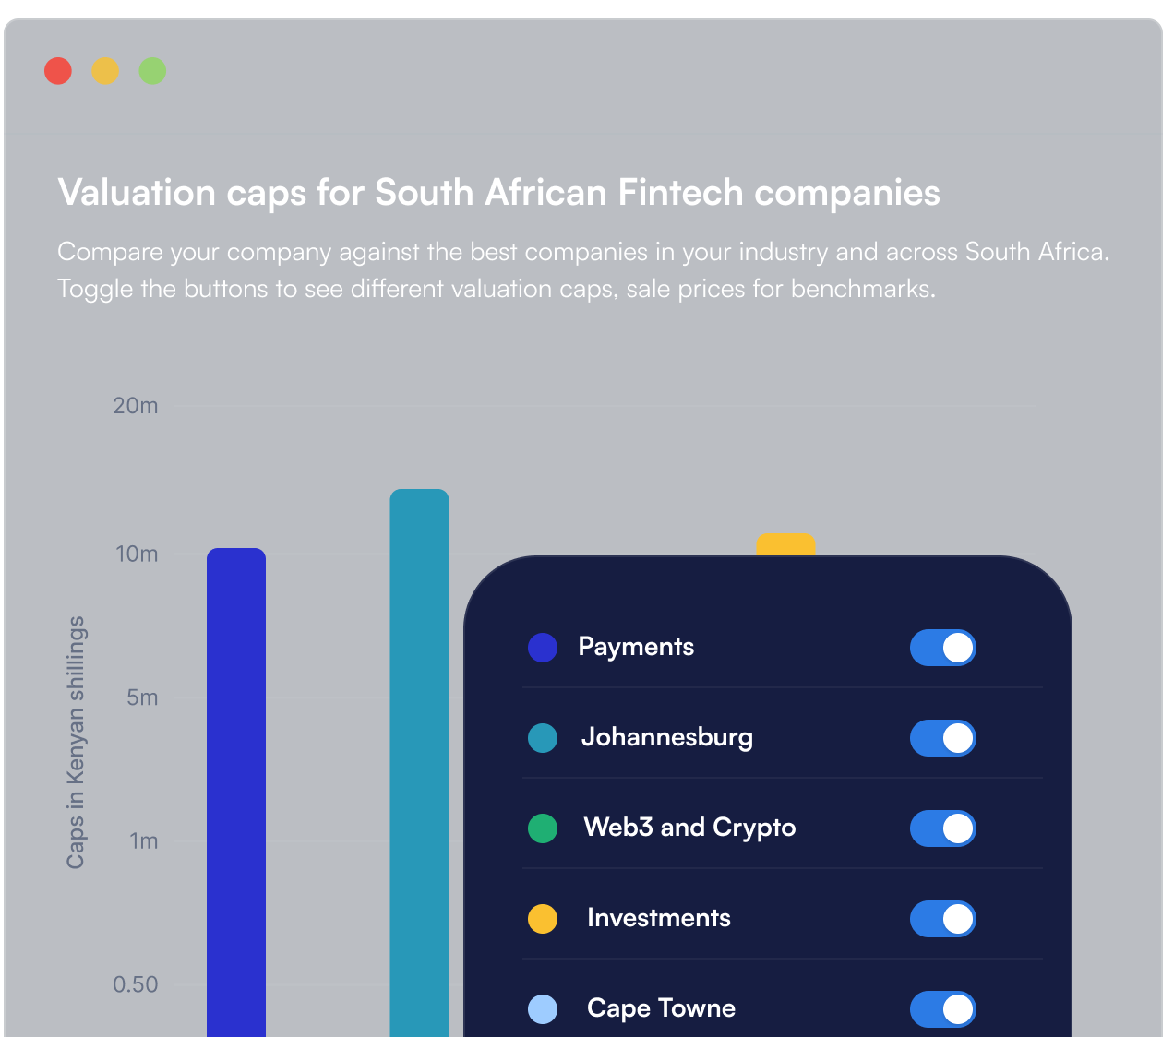
Task: Click the yellow Investments bar top
Action: pos(785,544)
